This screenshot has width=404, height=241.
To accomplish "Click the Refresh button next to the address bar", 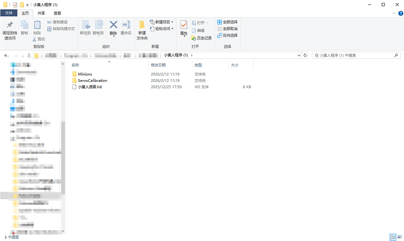I will coord(305,55).
